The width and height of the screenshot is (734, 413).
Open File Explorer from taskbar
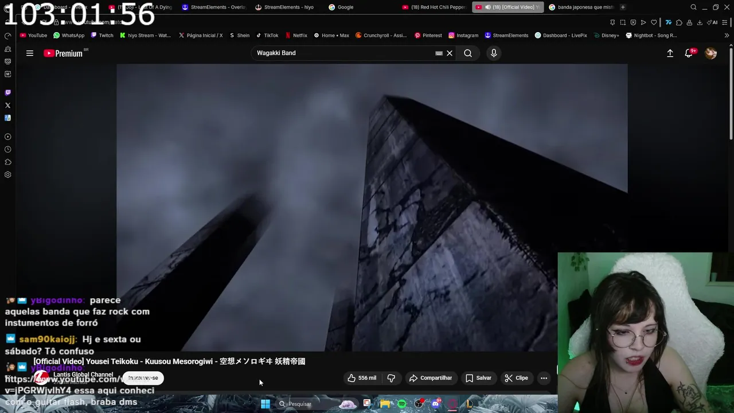(x=385, y=404)
